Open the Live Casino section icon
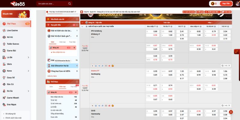 coord(4,30)
